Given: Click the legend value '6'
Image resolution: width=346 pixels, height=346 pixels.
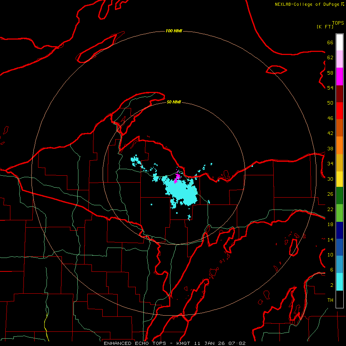Looking at the screenshot, I should pos(332,270).
